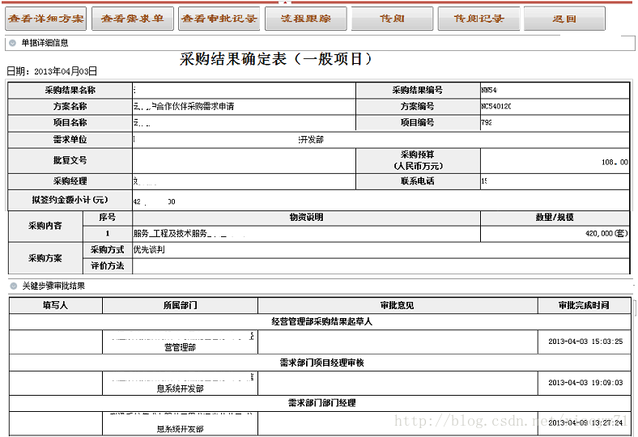Screen dimensions: 638x437
Task: Click the 项目名称 label cell
Action: click(70, 123)
